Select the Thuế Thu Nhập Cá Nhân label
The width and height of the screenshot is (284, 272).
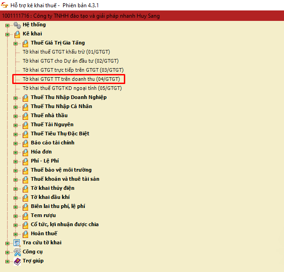[x=61, y=107]
